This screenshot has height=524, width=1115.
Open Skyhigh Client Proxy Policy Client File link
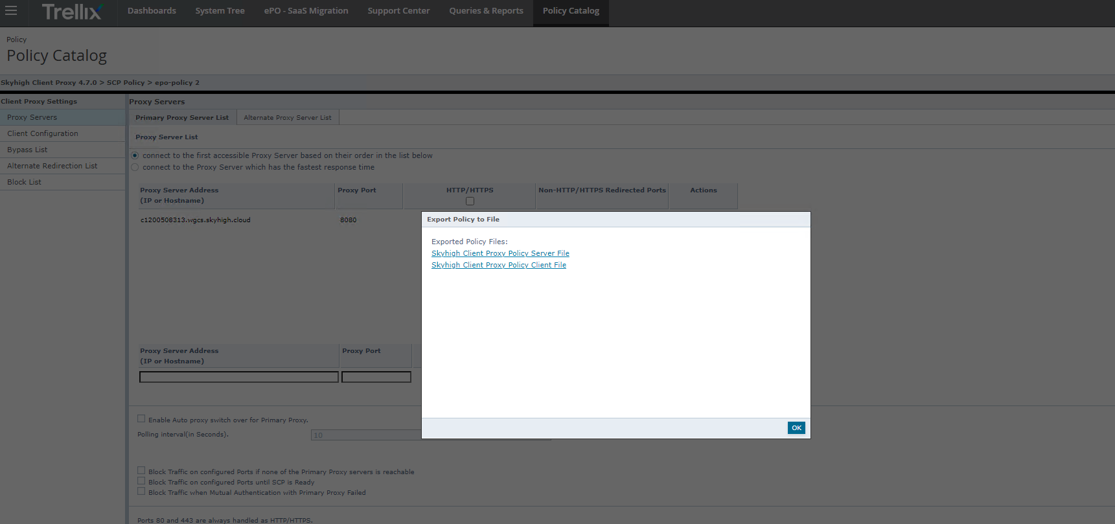(498, 265)
